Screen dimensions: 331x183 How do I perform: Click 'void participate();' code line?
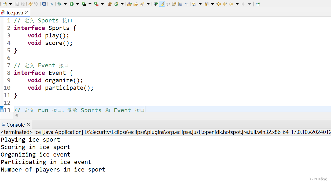coord(61,88)
